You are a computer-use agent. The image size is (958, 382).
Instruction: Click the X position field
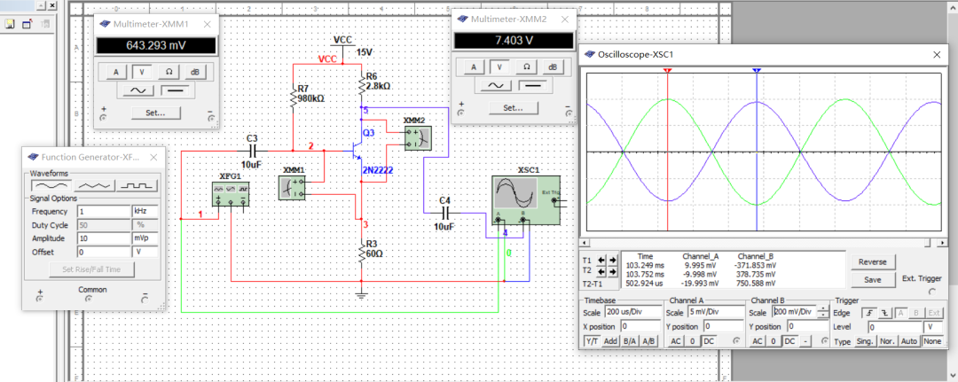pyautogui.click(x=641, y=326)
